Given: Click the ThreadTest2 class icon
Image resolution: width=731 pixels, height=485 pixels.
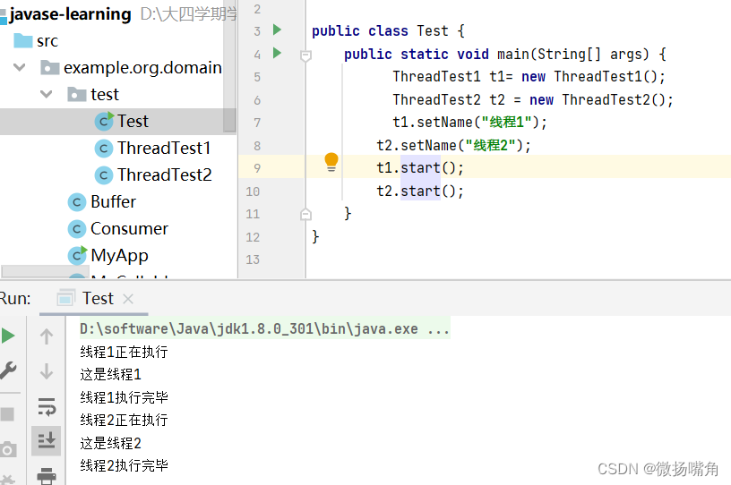Looking at the screenshot, I should point(104,175).
